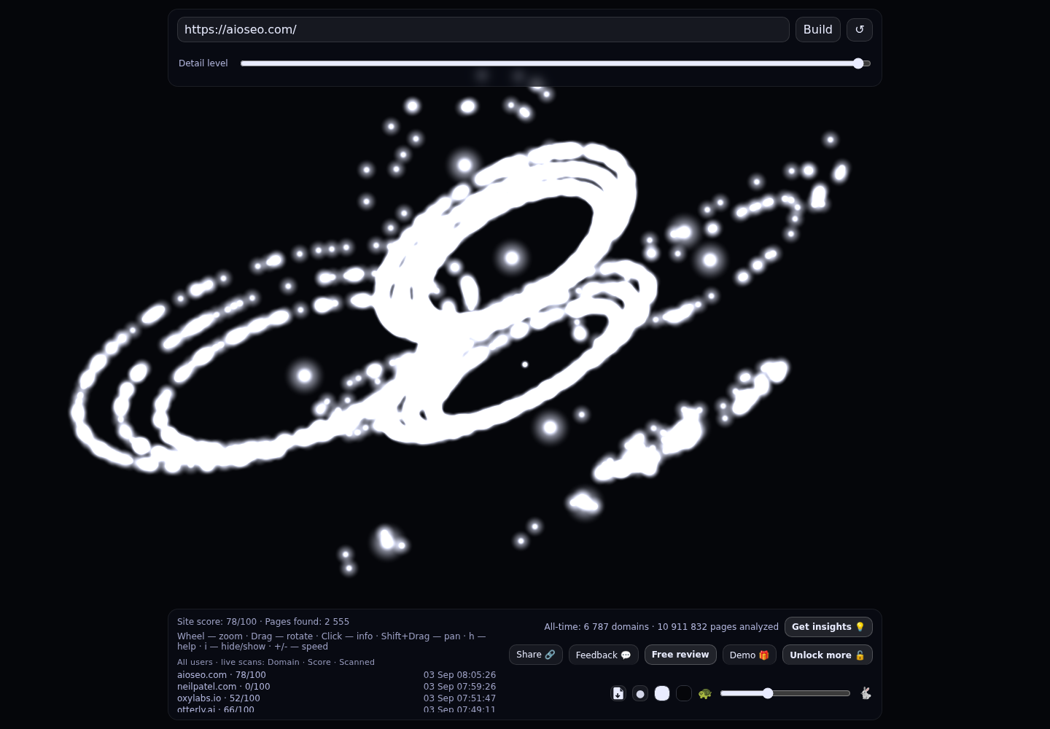
Task: Select the oxylabs.io · 52/100 scan row
Action: (336, 698)
